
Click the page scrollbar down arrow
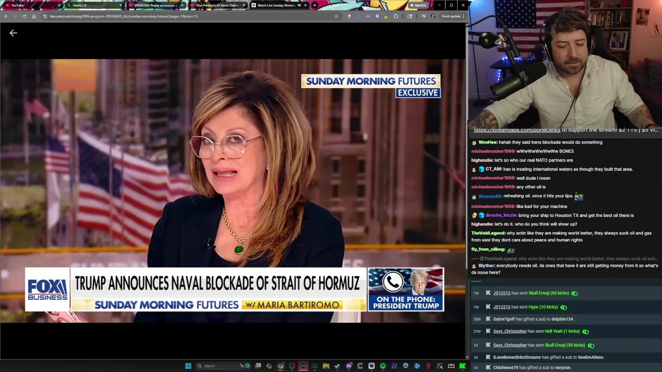coord(468,357)
